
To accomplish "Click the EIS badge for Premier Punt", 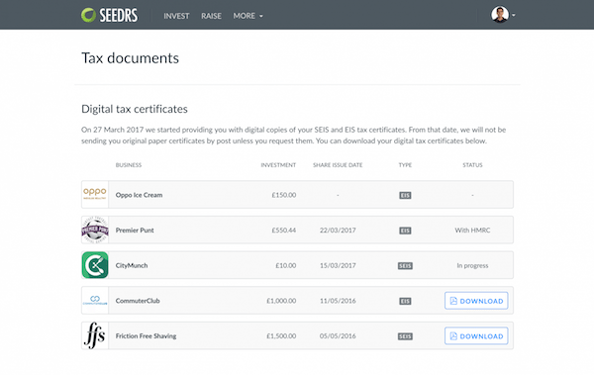I will tap(405, 231).
